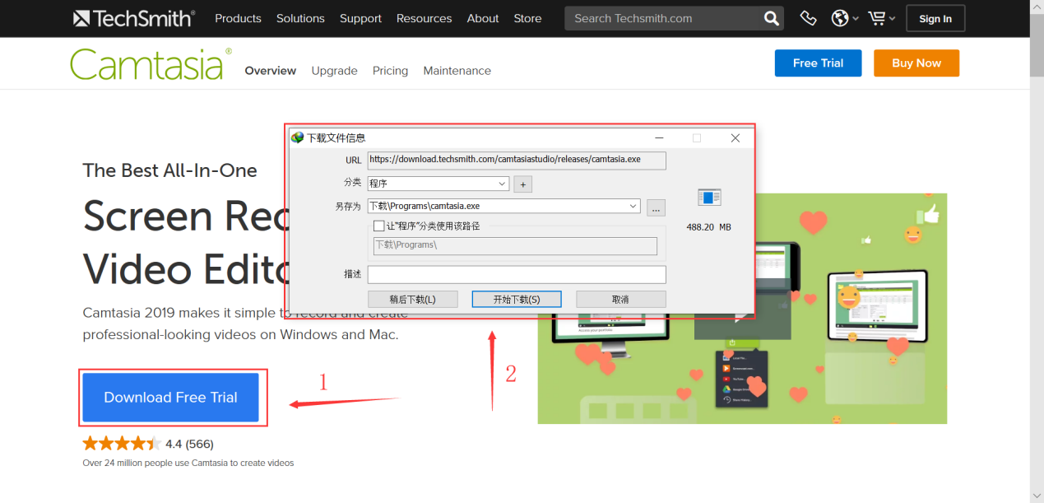
Task: Click the page vertical scrollbar
Action: (1037, 251)
